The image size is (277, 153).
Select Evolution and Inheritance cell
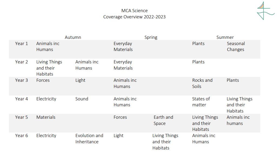(x=89, y=138)
